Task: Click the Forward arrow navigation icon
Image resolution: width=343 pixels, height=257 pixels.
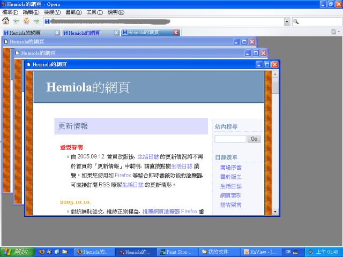Action: click(x=36, y=21)
